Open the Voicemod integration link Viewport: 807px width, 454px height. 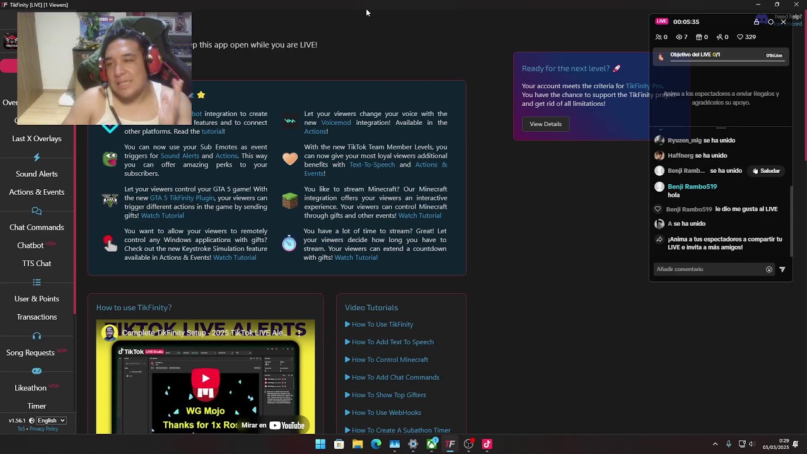pyautogui.click(x=336, y=122)
